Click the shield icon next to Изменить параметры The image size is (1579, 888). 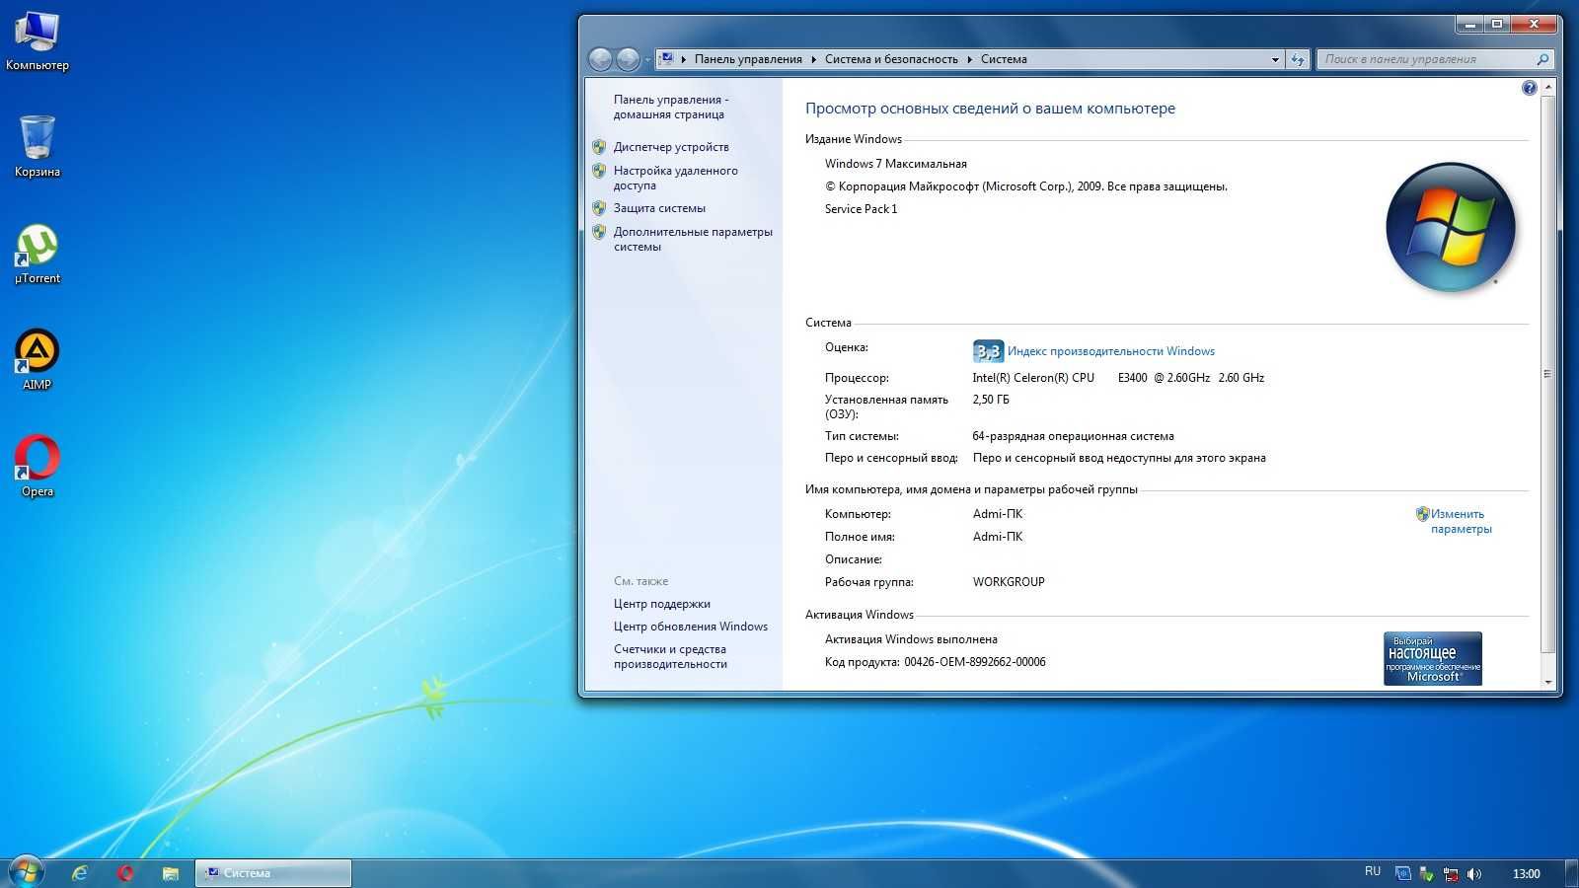pos(1422,514)
